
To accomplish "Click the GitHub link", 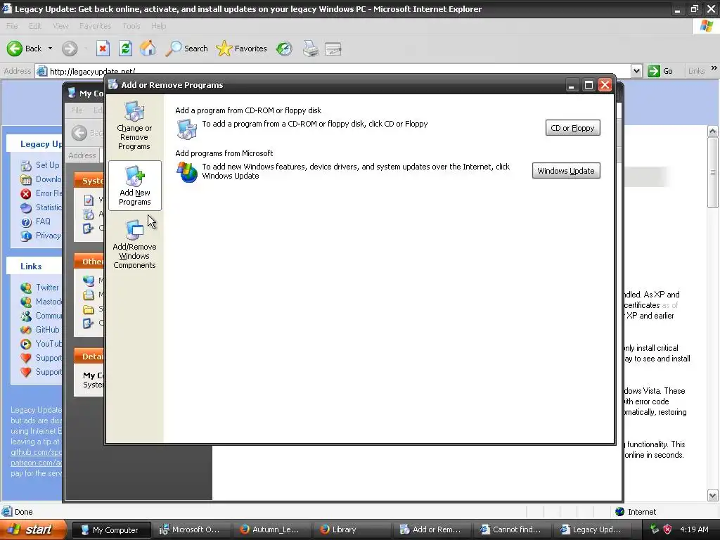I will tap(47, 330).
